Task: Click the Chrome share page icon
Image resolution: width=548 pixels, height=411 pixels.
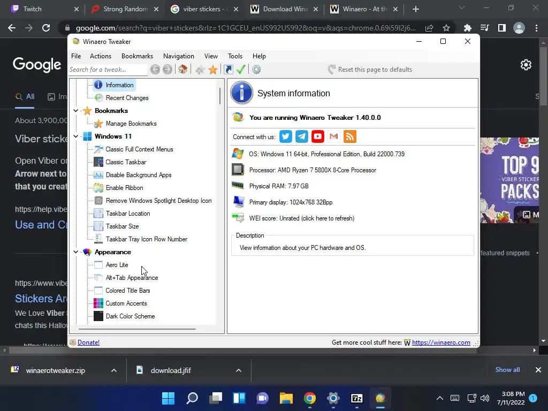Action: [x=429, y=28]
